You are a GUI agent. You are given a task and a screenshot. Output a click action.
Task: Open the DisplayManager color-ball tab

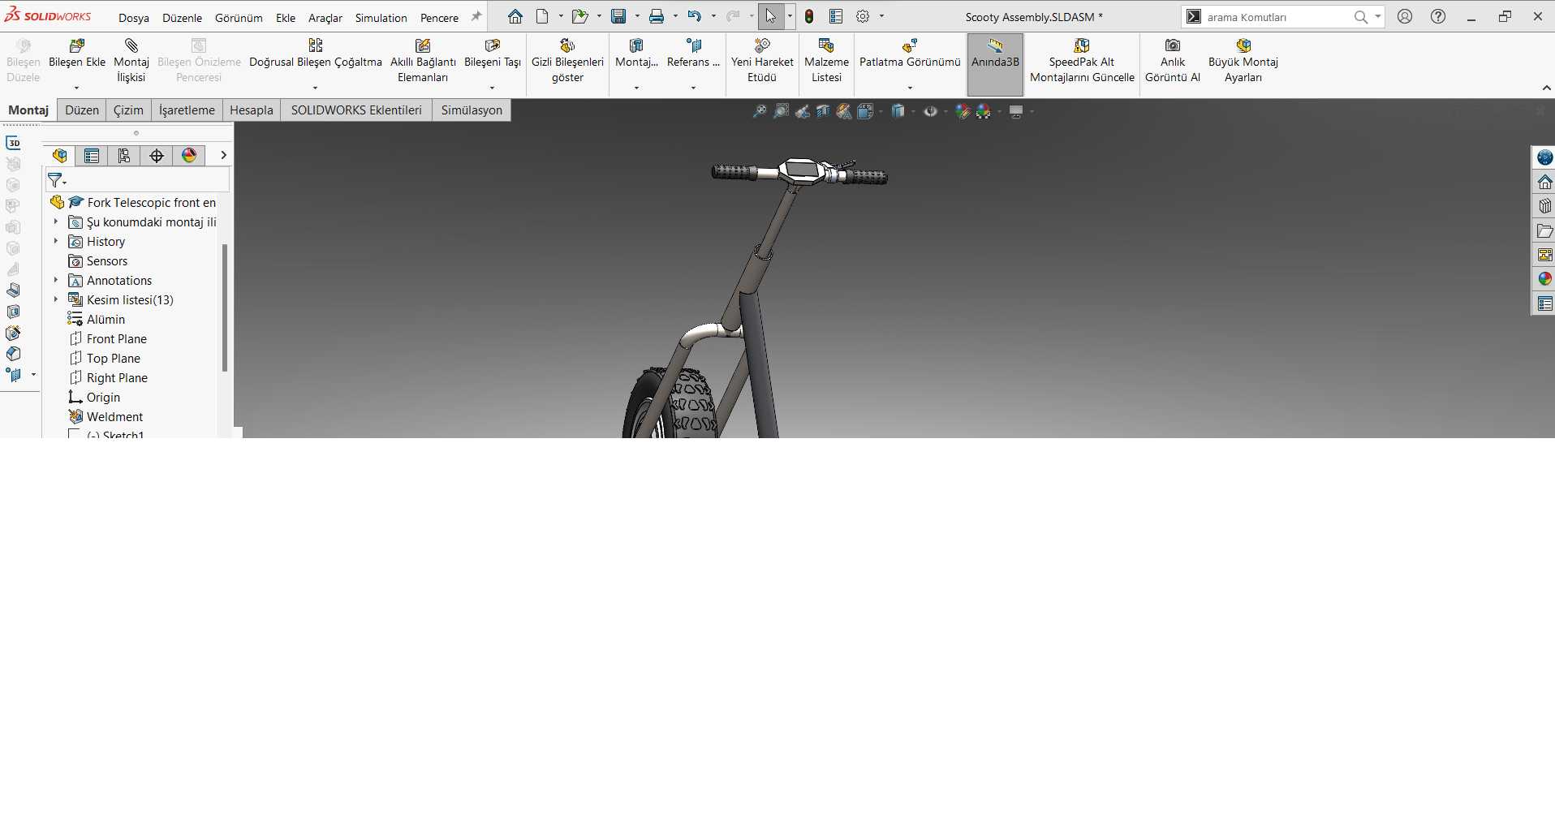pyautogui.click(x=189, y=156)
